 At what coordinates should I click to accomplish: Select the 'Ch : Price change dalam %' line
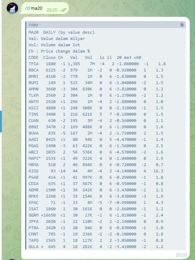coord(59,51)
